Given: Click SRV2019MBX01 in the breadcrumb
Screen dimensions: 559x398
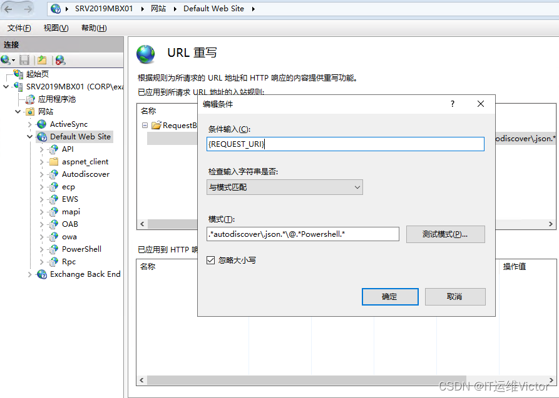Looking at the screenshot, I should click(x=104, y=9).
